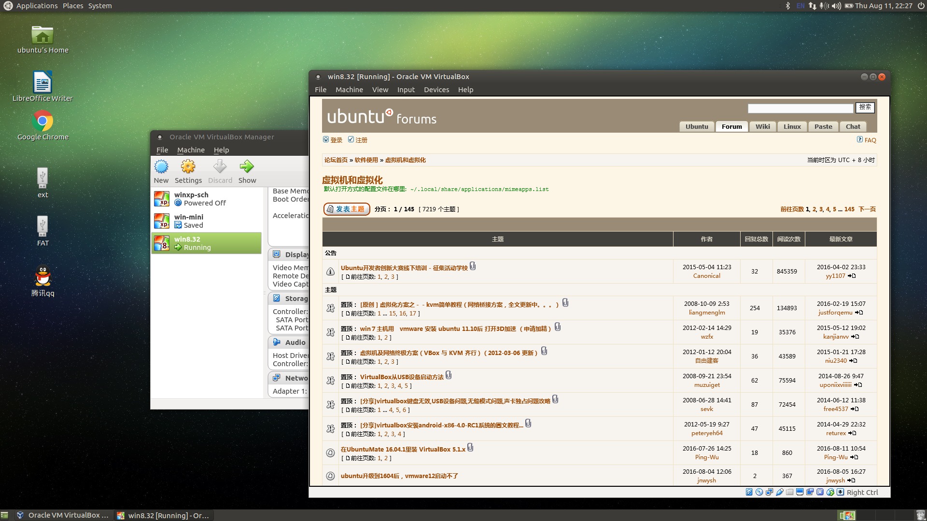This screenshot has height=521, width=927.
Task: Click battery indicator in top panel
Action: tap(849, 6)
